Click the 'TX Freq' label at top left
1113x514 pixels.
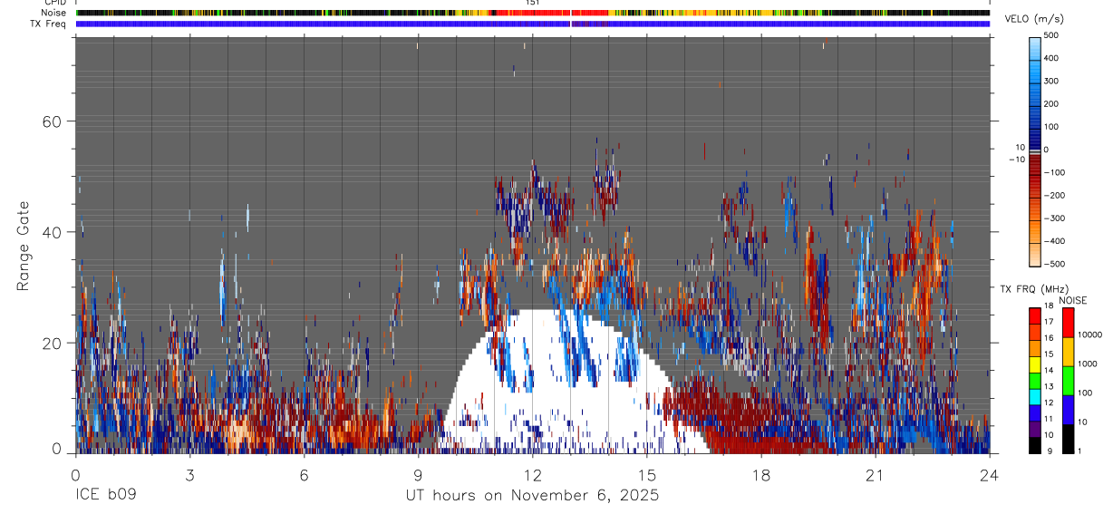pyautogui.click(x=49, y=24)
